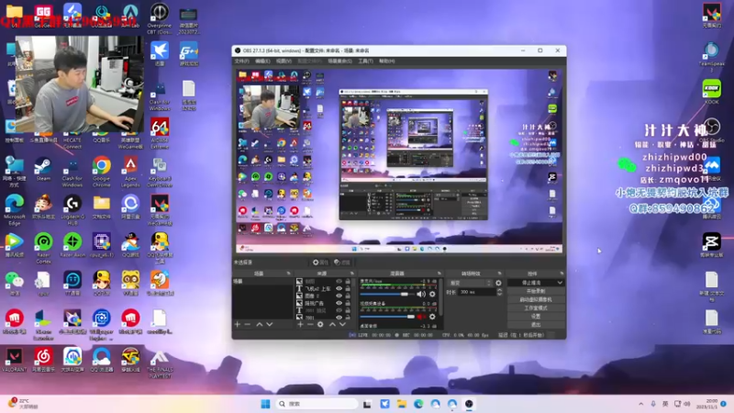Image resolution: width=734 pixels, height=413 pixels.
Task: Pop out the Scene Transitions (转场特效) dock panel
Action: tap(499, 273)
